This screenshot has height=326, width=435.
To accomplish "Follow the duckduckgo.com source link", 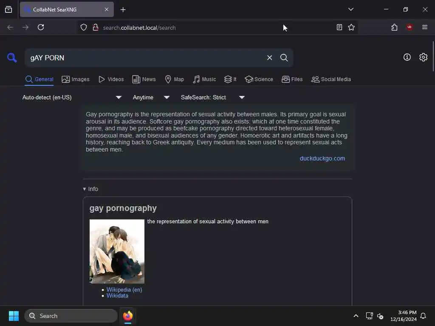I will tap(322, 158).
